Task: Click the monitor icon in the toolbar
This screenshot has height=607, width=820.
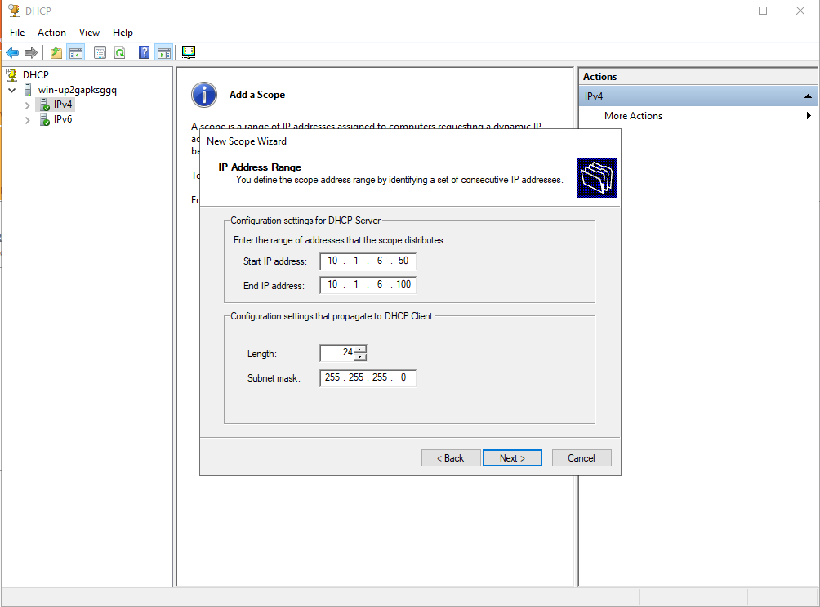Action: point(189,52)
